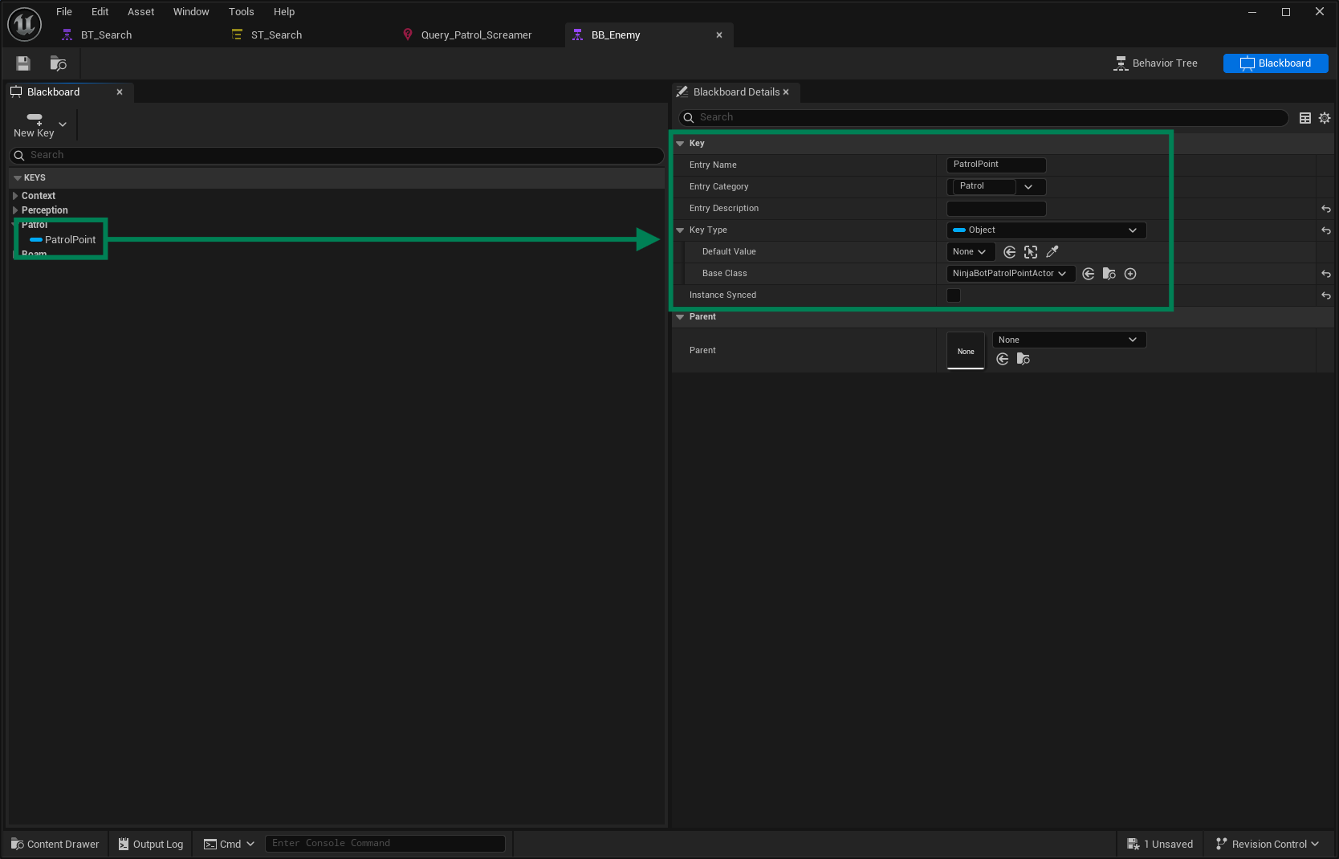Click the Browse to asset icon in toolbar

58,63
